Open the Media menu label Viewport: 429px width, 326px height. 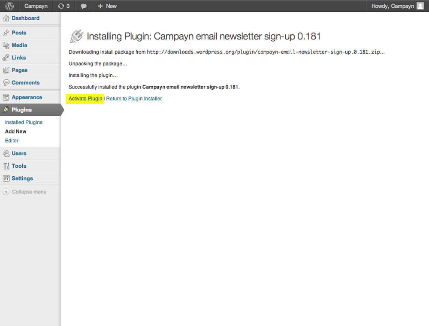[x=19, y=45]
